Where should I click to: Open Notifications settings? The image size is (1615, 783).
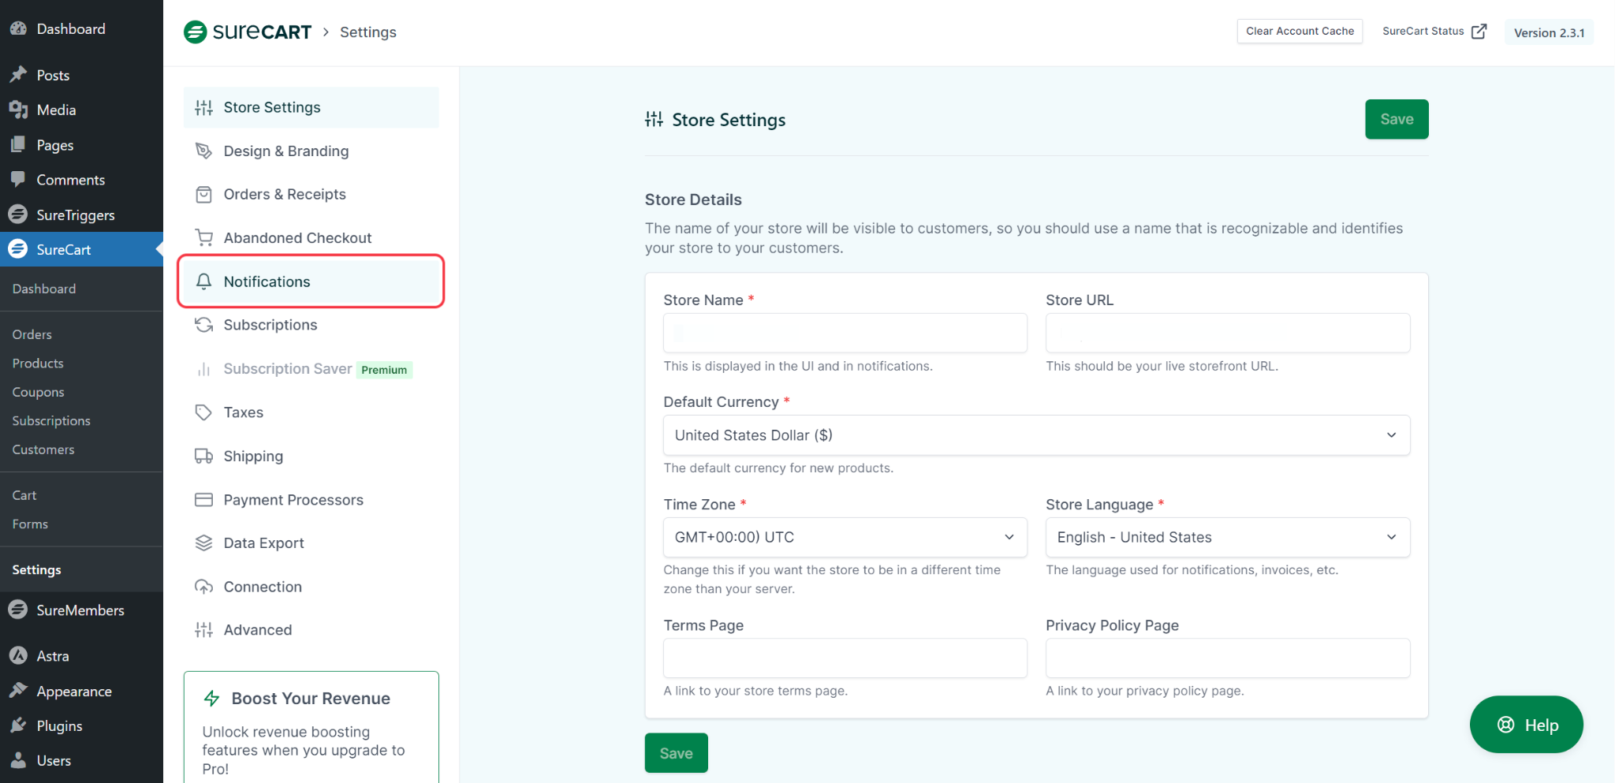(311, 282)
